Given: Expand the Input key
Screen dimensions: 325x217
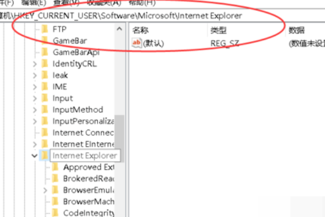Looking at the screenshot, I should pyautogui.click(x=35, y=98).
